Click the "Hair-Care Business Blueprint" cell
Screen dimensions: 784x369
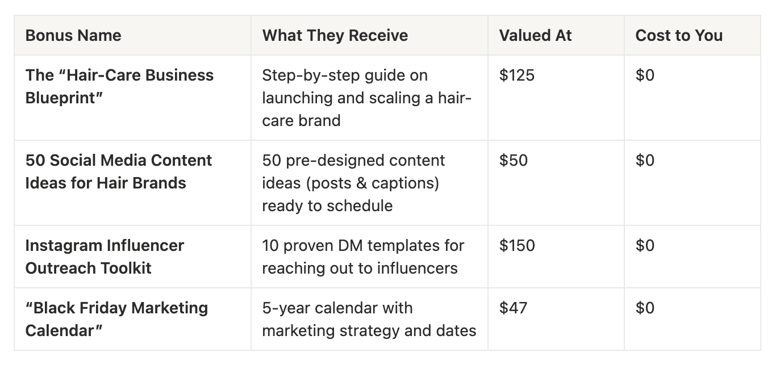119,86
